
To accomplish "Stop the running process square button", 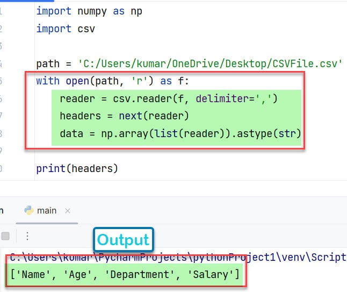I will point(5,236).
